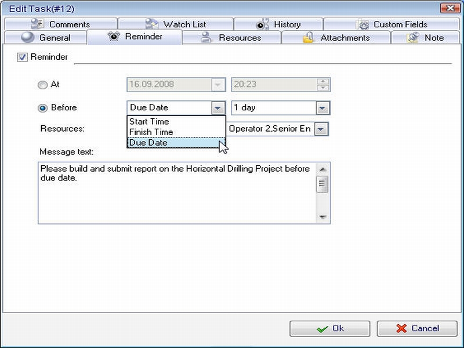
Task: Open the disabled date dropdown arrow
Action: pos(218,85)
